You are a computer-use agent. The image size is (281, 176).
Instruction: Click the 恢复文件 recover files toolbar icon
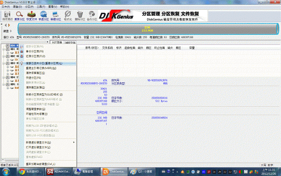(32, 16)
